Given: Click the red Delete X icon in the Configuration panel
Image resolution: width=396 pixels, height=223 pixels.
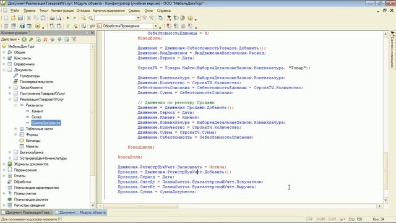Looking at the screenshot, I should coord(45,40).
